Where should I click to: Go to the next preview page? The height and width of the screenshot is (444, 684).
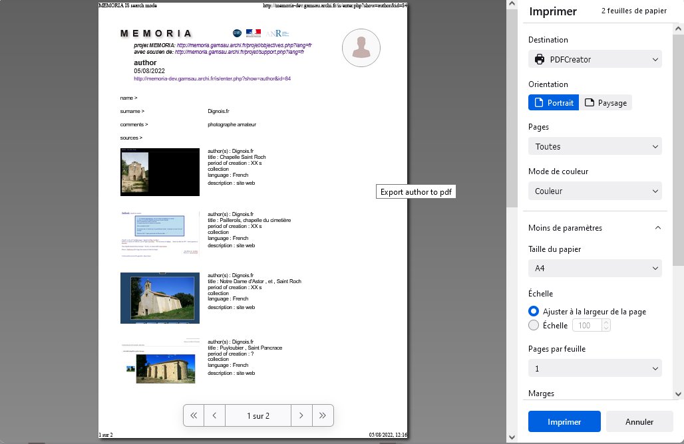(x=301, y=415)
